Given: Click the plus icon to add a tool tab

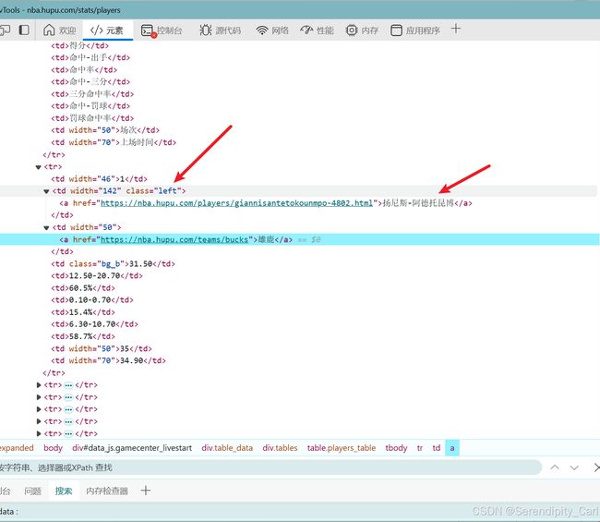Looking at the screenshot, I should [x=456, y=29].
